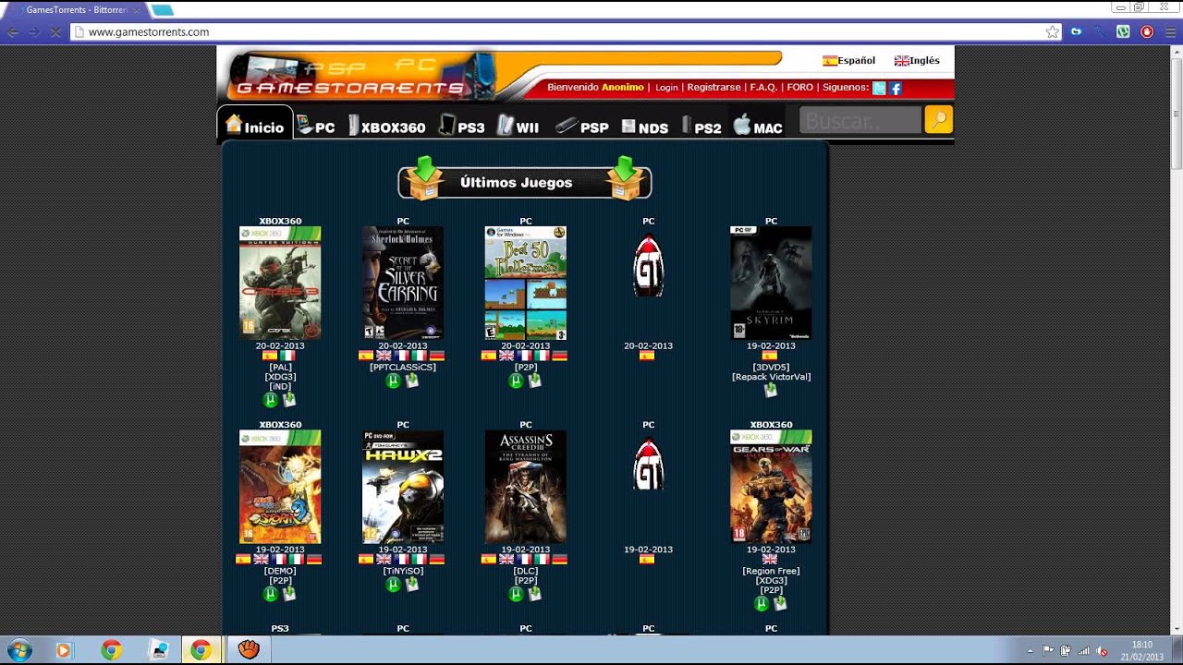Open the PS2 section tab
Viewport: 1183px width, 665px height.
(x=701, y=126)
